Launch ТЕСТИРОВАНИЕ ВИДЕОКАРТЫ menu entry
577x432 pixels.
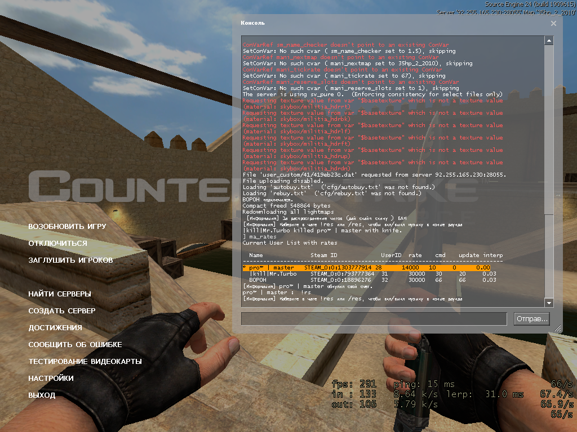click(x=85, y=362)
